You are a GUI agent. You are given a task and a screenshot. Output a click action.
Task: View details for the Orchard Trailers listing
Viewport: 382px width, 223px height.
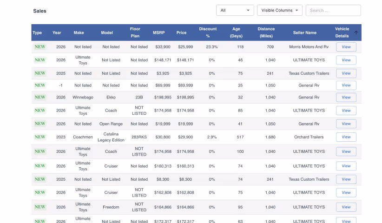point(346,137)
